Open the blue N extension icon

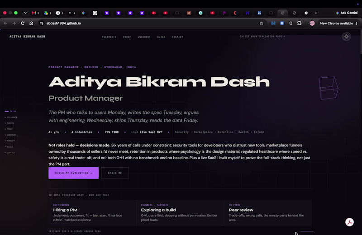273,23
